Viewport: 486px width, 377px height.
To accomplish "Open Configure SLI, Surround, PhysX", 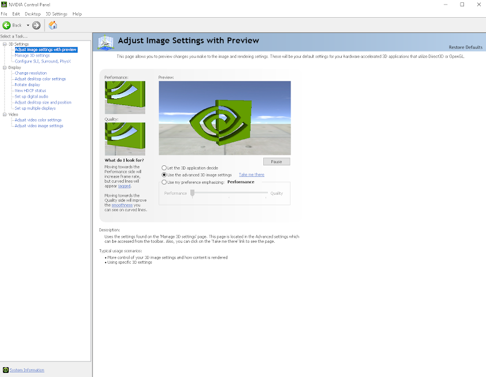I will pos(43,61).
